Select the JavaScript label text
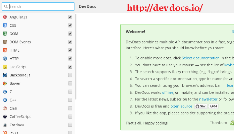The width and height of the screenshot is (234, 134). 18,67
